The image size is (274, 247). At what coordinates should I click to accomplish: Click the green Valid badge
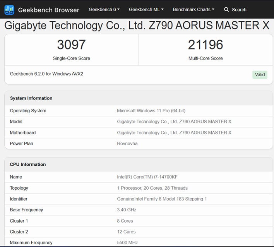260,75
